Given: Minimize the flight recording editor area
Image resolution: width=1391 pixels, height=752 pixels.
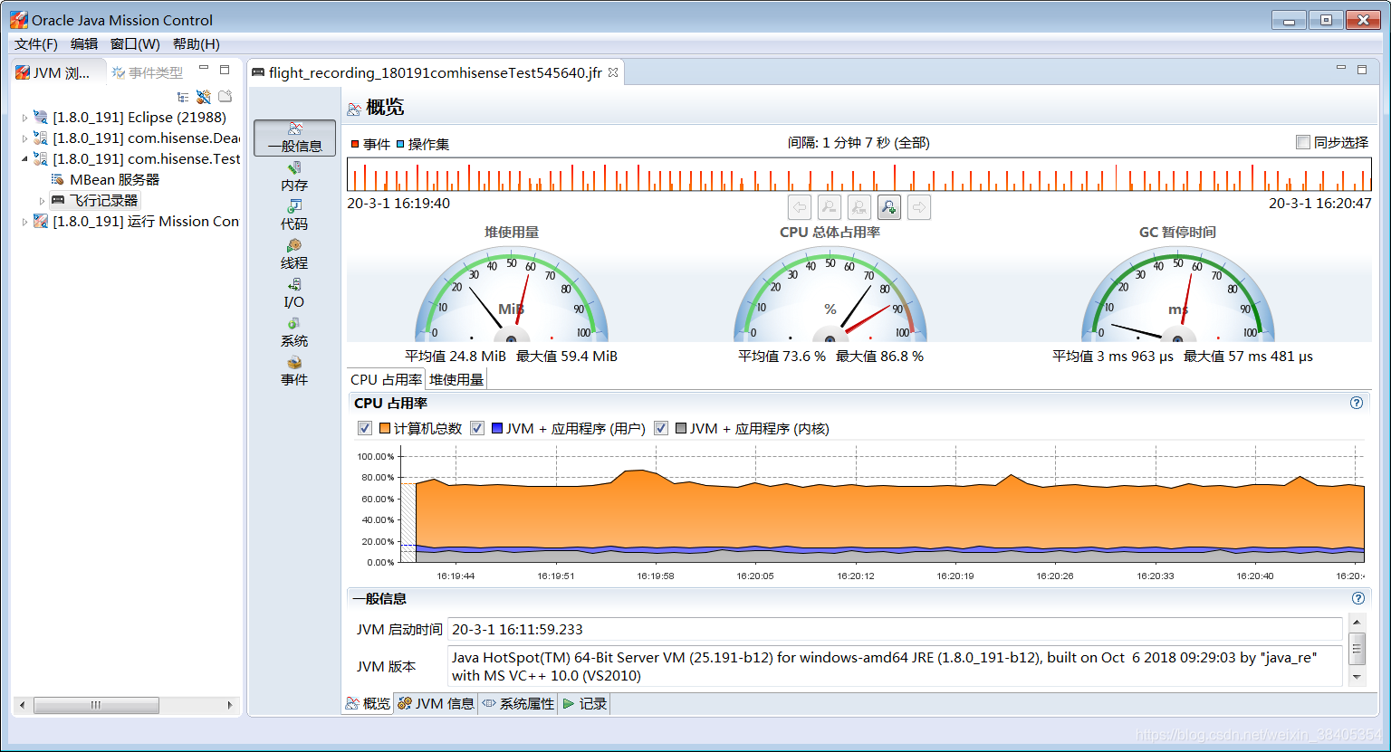Looking at the screenshot, I should pyautogui.click(x=1341, y=69).
